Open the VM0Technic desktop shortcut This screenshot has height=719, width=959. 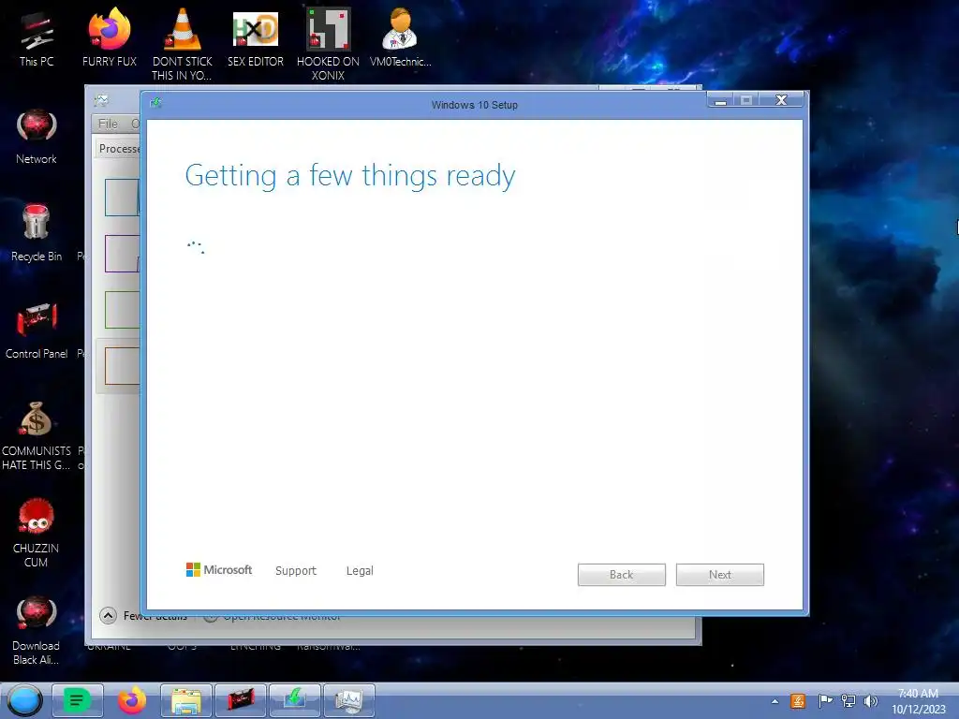tap(401, 37)
